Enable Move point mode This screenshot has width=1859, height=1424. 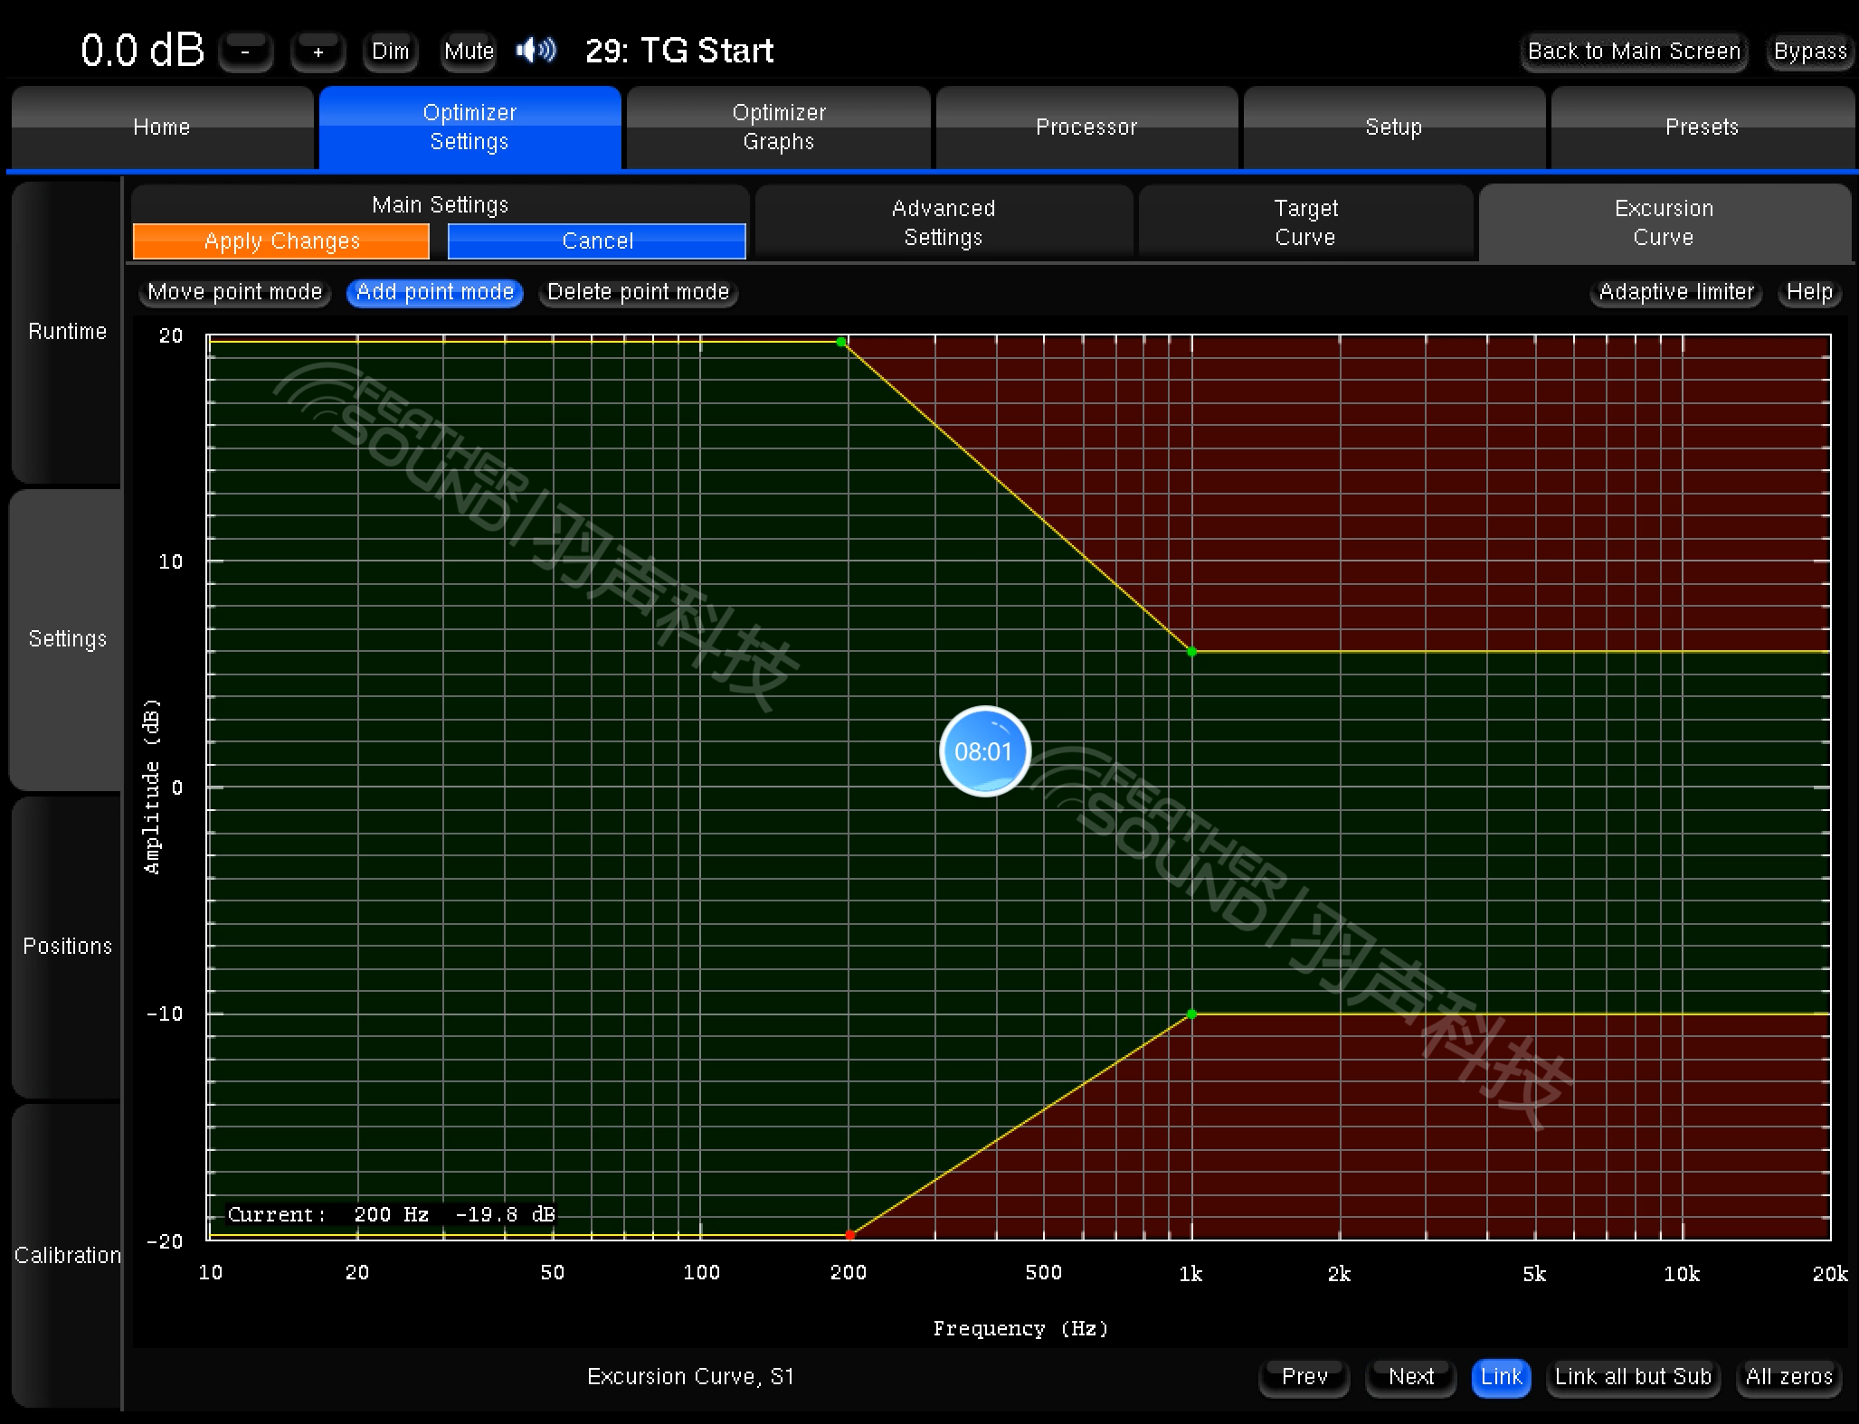tap(235, 292)
